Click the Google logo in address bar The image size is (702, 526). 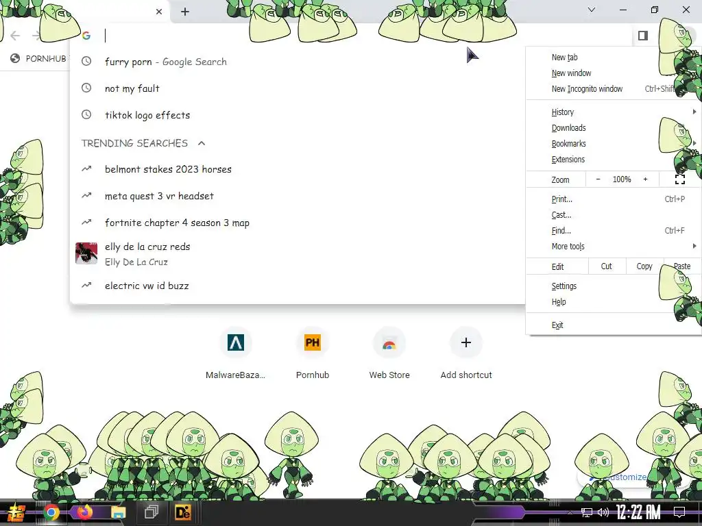pyautogui.click(x=86, y=36)
